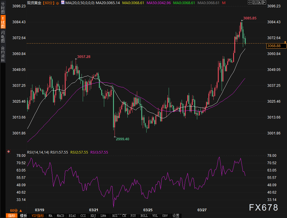This screenshot has width=287, height=218.
Task: Open indicator 设置 settings button
Action: pos(176,216)
